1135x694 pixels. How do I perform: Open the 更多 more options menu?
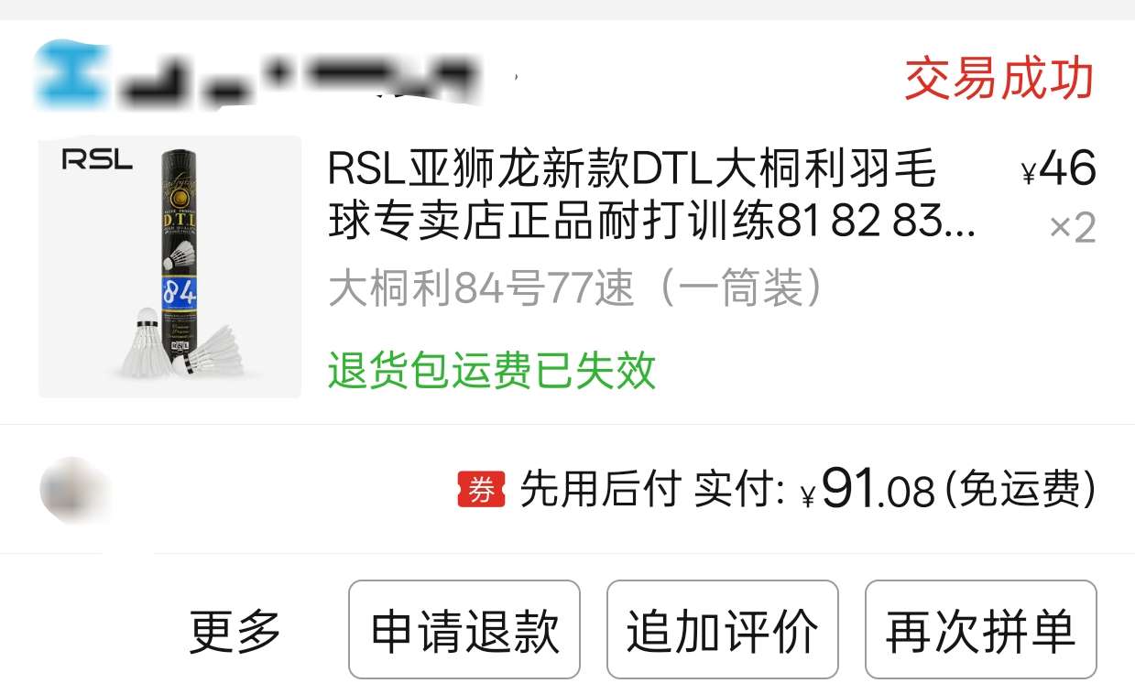(x=235, y=630)
